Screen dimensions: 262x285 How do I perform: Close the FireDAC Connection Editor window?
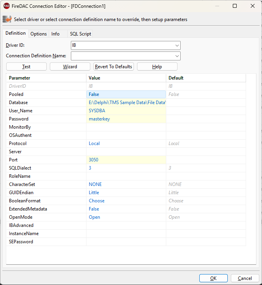pyautogui.click(x=253, y=6)
